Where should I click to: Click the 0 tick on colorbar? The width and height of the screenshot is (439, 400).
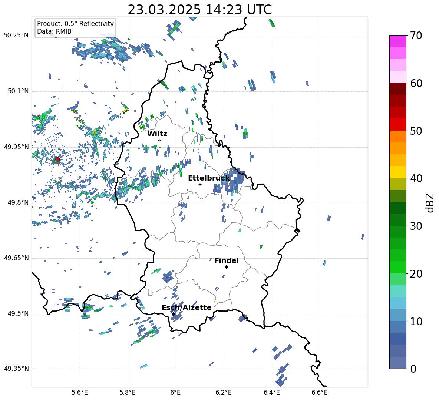(413, 369)
